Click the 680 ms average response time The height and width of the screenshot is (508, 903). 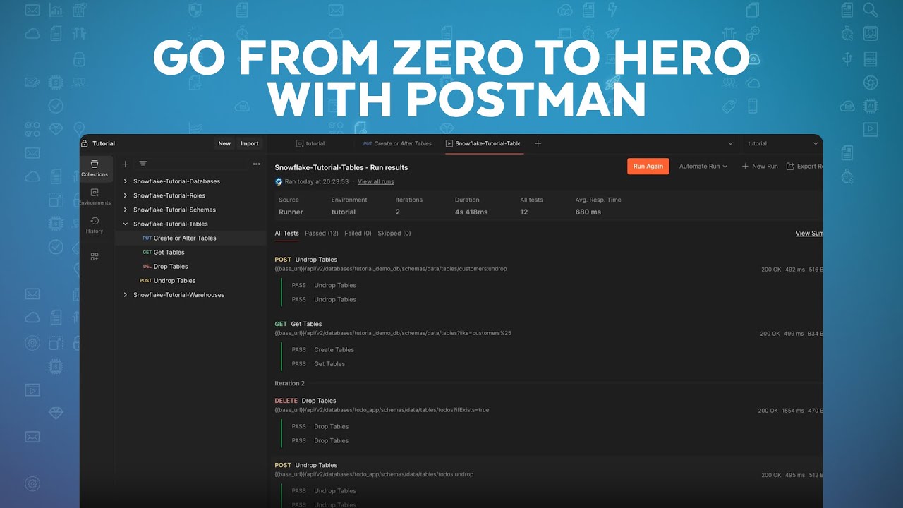pyautogui.click(x=590, y=212)
